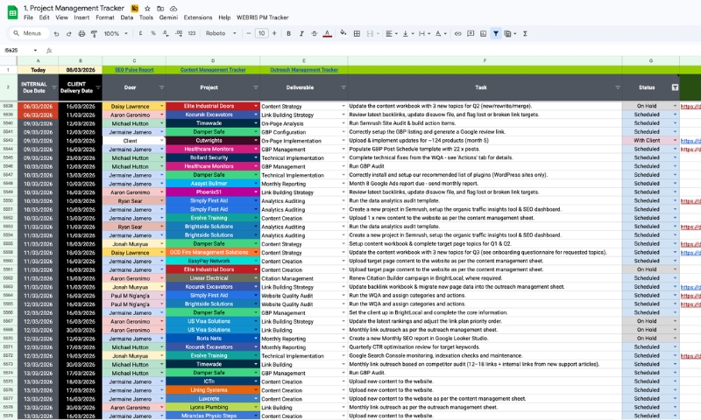The image size is (701, 420).
Task: Open On Hold status dropdown for Daisy Lawrence row
Action: 675,106
